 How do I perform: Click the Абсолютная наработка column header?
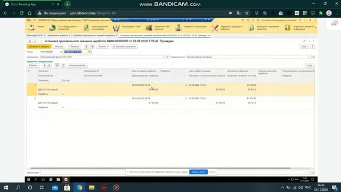(x=238, y=71)
